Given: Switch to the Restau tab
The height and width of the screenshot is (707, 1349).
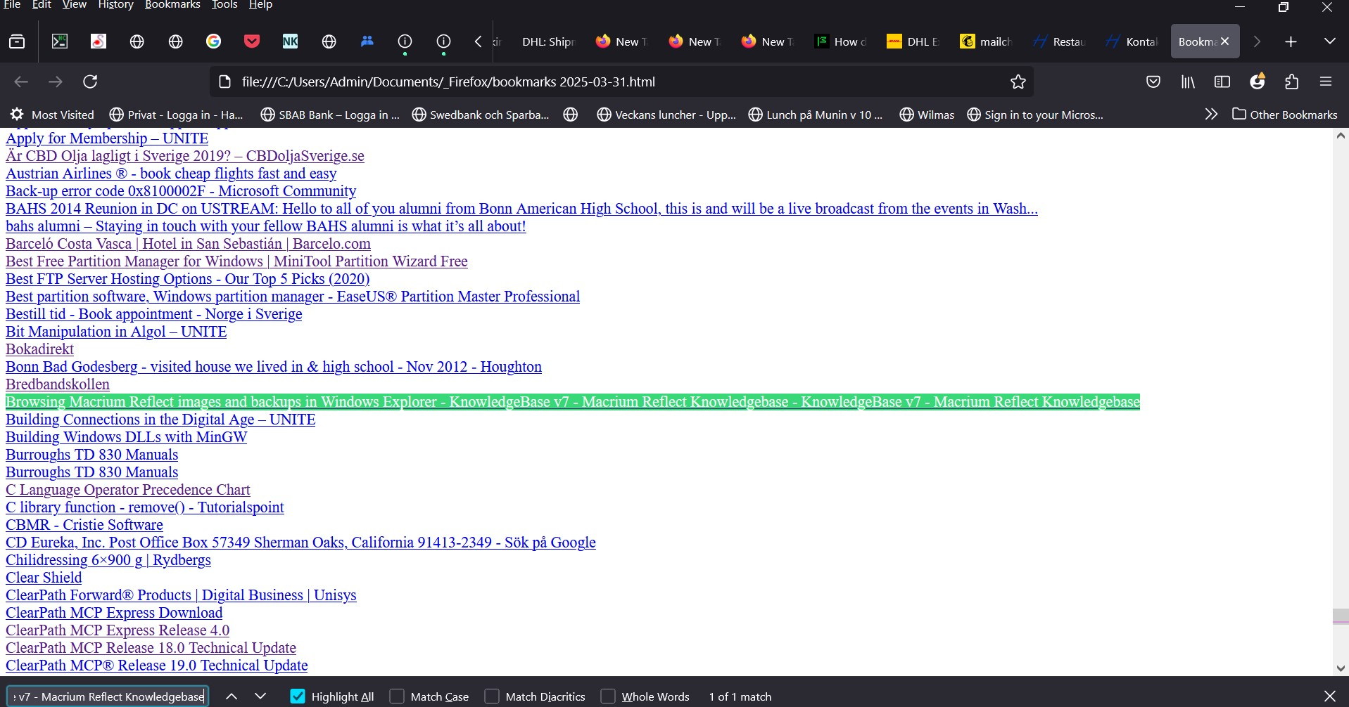Looking at the screenshot, I should (x=1059, y=41).
